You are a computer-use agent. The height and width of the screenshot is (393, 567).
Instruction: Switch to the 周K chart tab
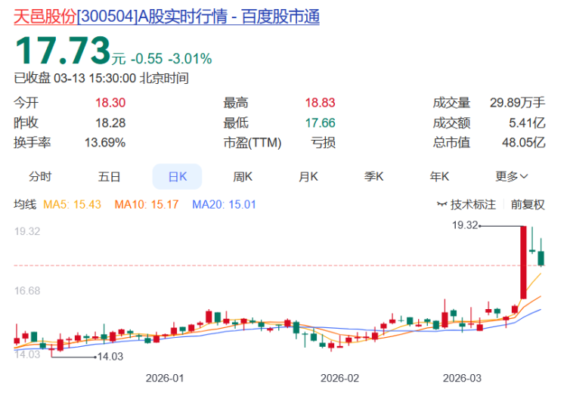click(243, 177)
